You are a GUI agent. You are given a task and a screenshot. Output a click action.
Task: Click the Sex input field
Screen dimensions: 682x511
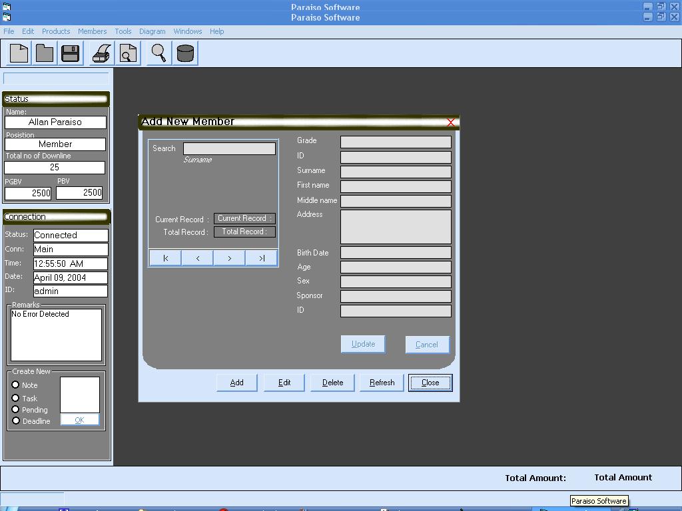pyautogui.click(x=396, y=281)
